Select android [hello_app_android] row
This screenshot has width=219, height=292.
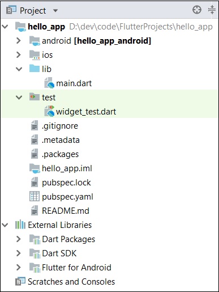96,41
